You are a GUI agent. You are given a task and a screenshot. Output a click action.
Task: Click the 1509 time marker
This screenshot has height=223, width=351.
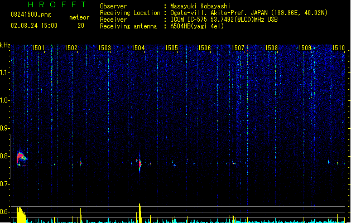click(x=305, y=48)
